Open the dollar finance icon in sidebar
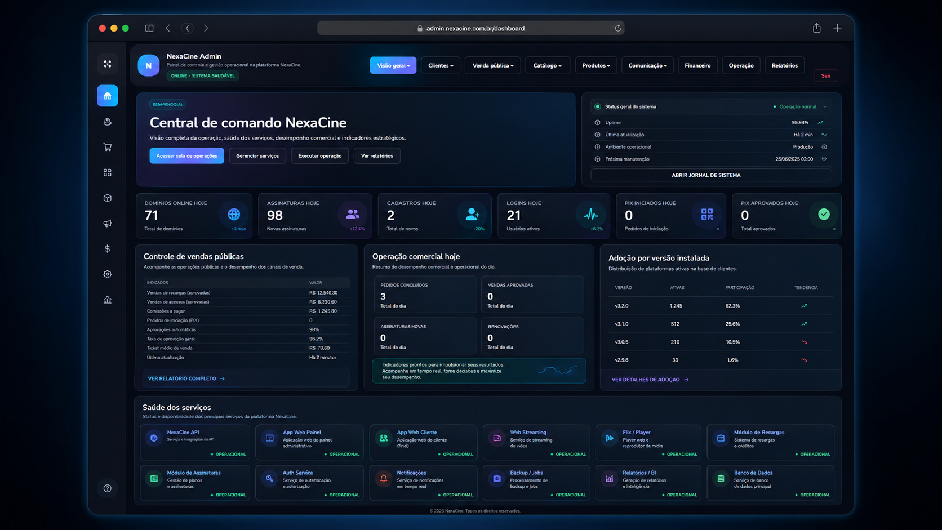Viewport: 942px width, 530px height. (107, 248)
